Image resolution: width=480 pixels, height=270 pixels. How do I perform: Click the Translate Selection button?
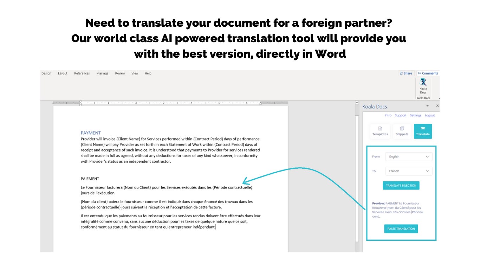[401, 186]
